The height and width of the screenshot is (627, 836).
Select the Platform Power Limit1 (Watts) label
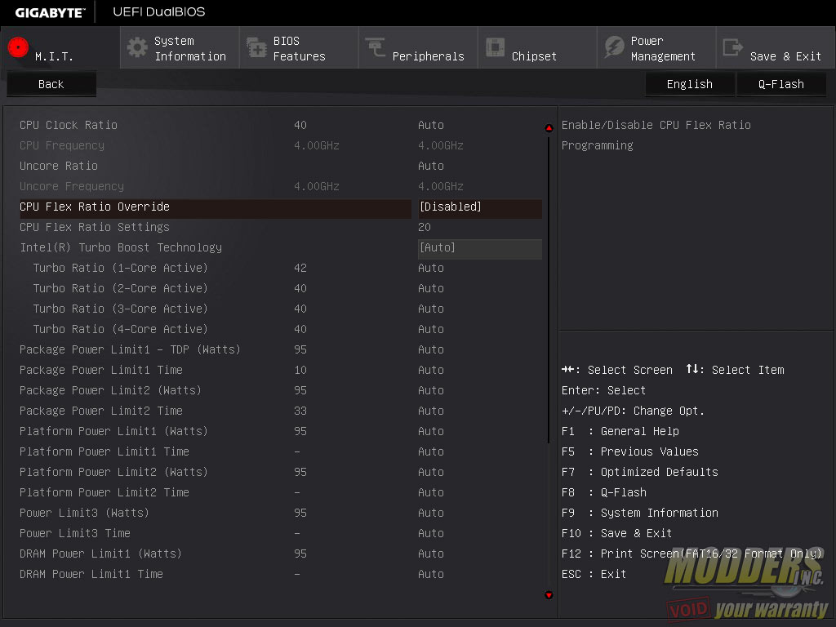[113, 431]
